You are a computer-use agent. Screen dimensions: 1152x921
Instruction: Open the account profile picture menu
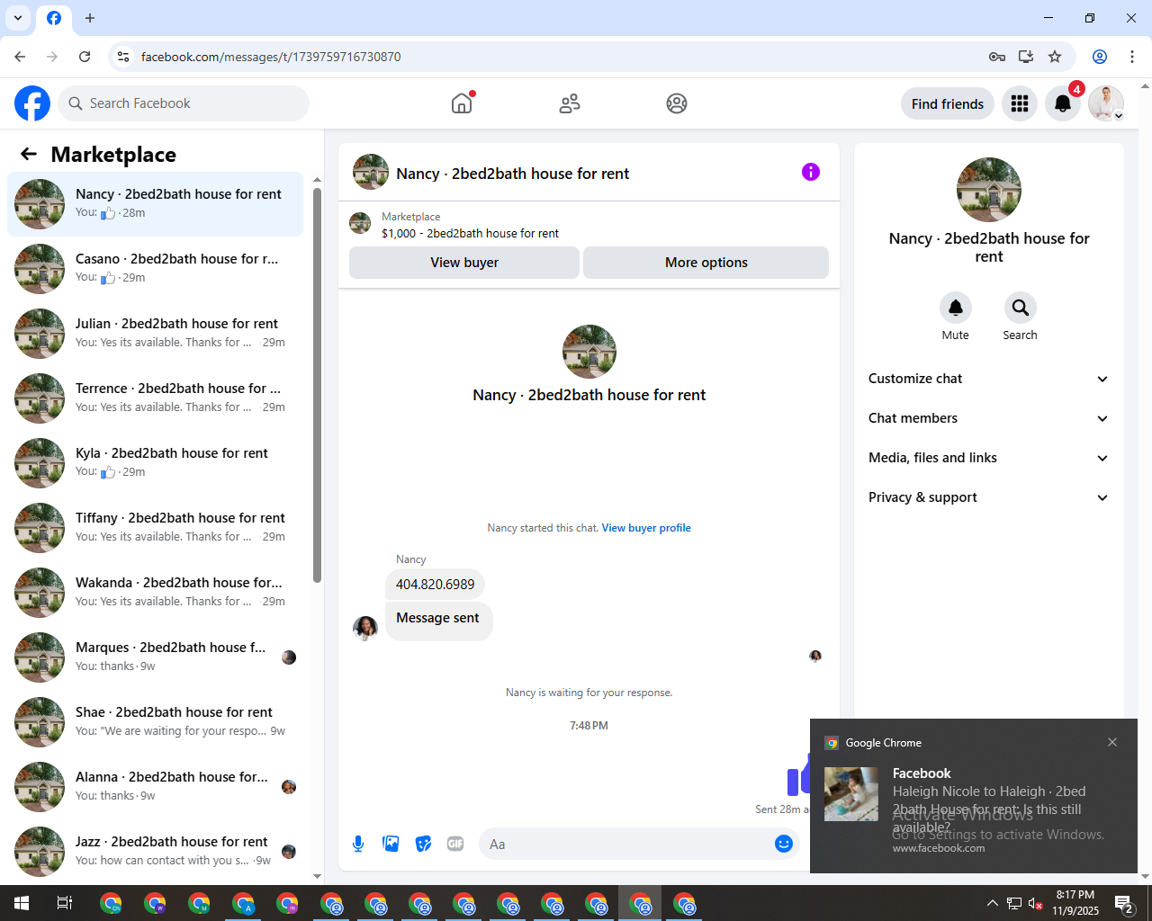point(1106,103)
